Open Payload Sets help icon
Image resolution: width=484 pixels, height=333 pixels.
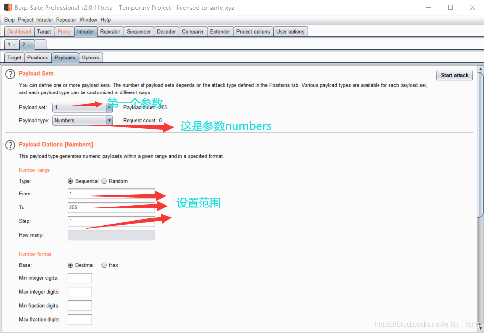tap(10, 74)
